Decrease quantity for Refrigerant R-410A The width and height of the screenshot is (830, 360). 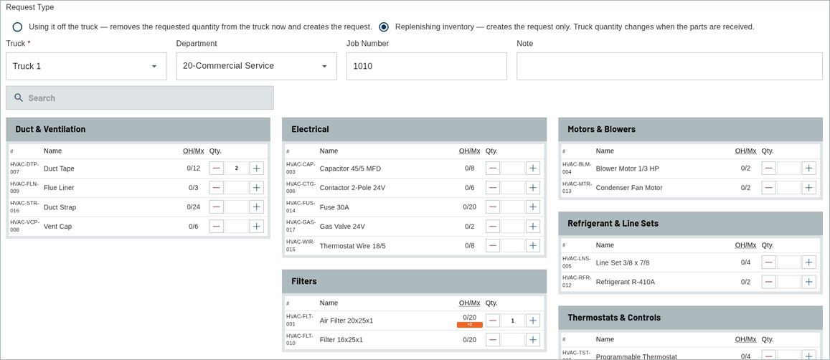[769, 282]
